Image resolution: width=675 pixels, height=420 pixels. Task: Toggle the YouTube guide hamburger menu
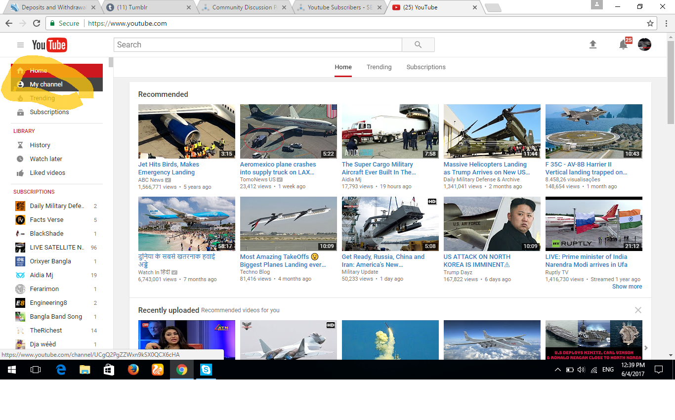20,45
